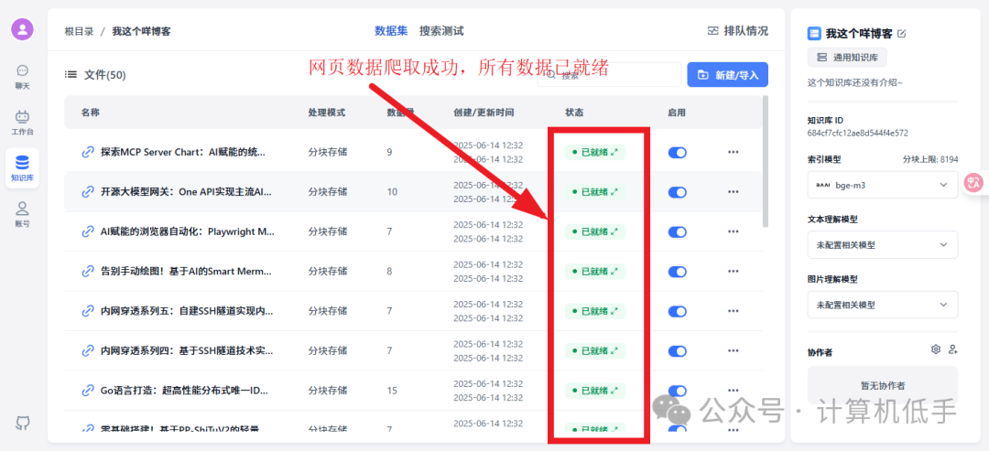Click the 知识库 ID value 684cf7cfc12ae8d544f4e572

click(x=858, y=133)
